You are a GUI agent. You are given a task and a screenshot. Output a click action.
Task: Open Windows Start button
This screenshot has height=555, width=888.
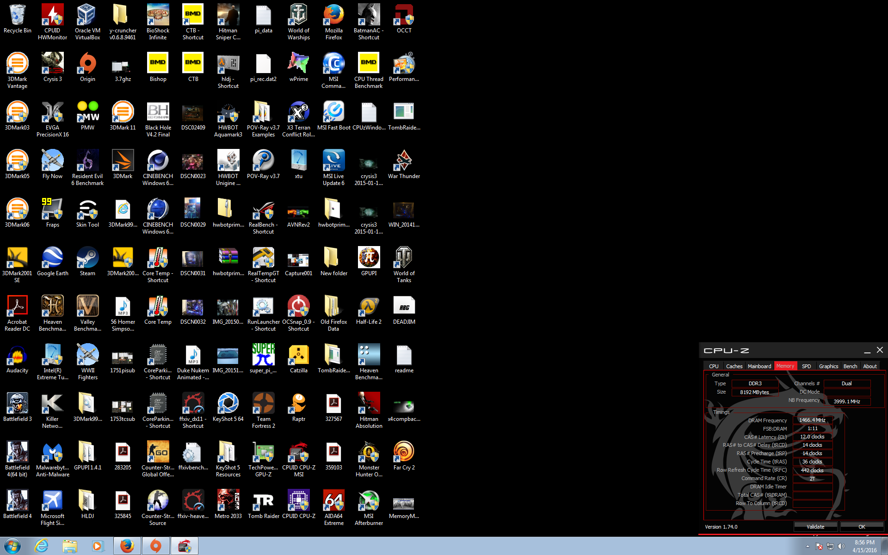pos(12,546)
